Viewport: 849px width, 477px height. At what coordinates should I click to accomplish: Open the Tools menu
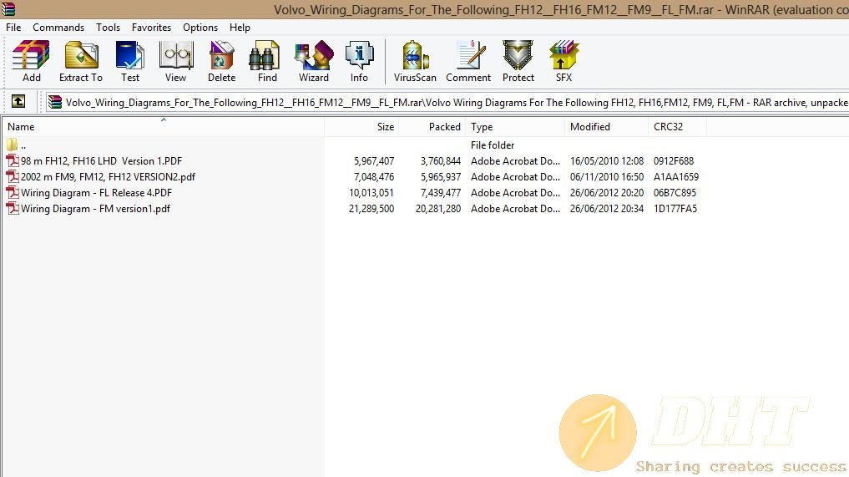[109, 27]
